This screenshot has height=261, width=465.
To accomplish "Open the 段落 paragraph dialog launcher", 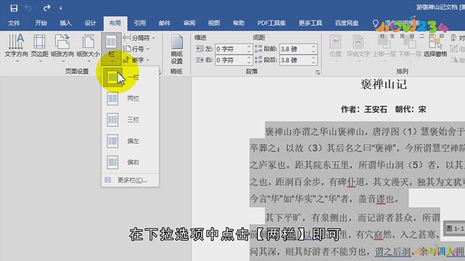I will pyautogui.click(x=317, y=72).
